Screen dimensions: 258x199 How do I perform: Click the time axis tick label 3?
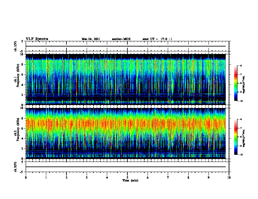(x=87, y=178)
